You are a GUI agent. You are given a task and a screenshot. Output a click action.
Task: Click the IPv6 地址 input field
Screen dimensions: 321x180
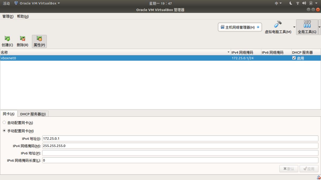[180, 153]
